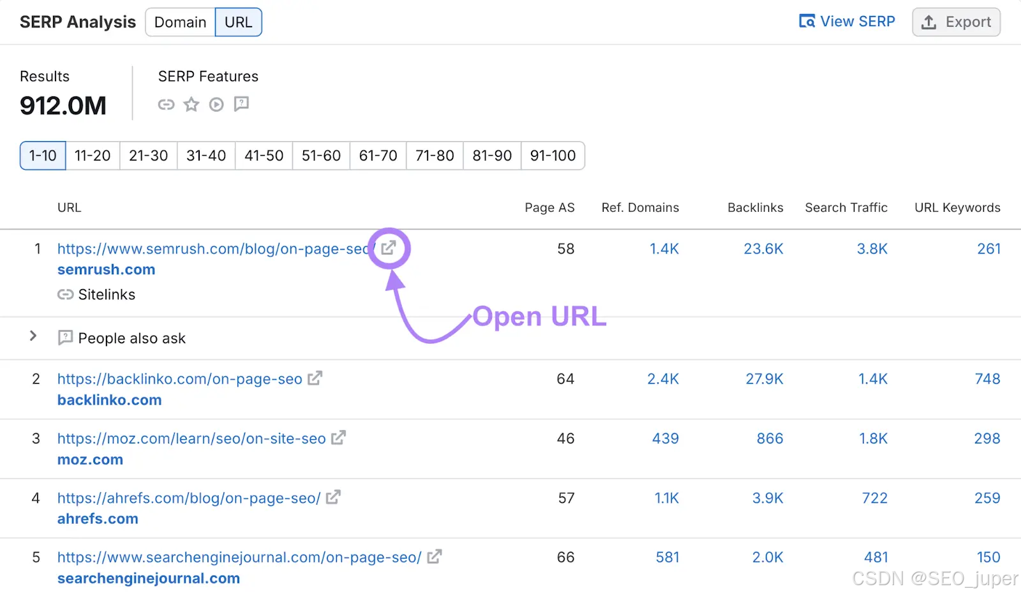Image resolution: width=1021 pixels, height=596 pixels.
Task: Click semrush URL Keywords value 261
Action: (989, 249)
